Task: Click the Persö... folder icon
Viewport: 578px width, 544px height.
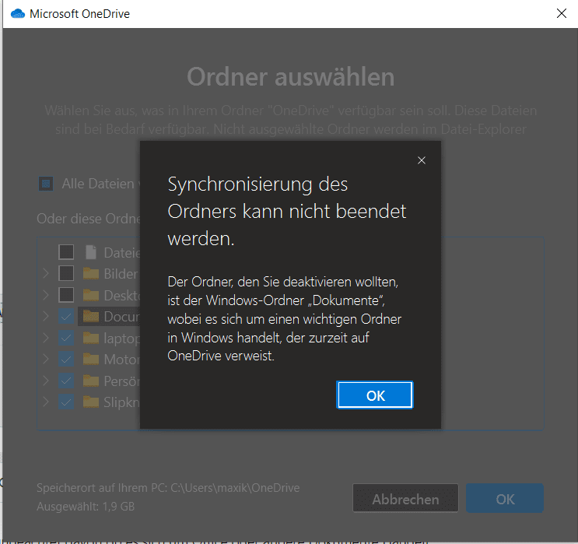Action: pyautogui.click(x=91, y=381)
